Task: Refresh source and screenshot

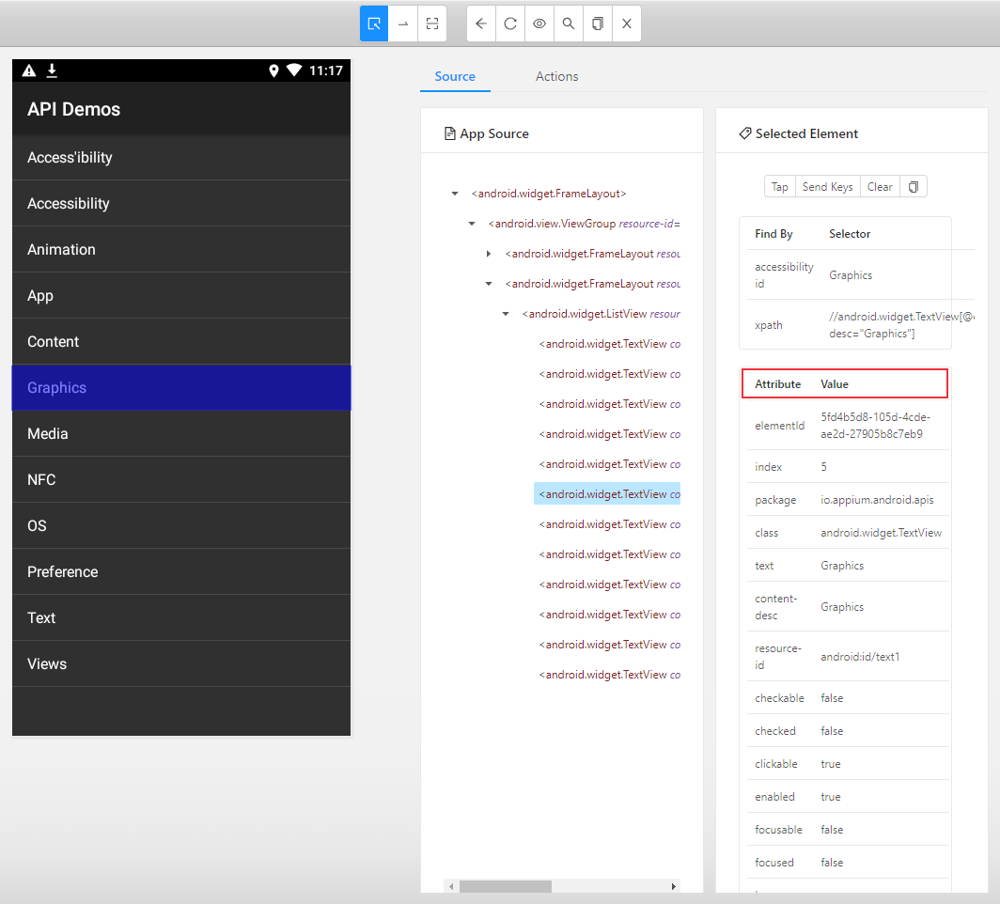Action: 510,23
